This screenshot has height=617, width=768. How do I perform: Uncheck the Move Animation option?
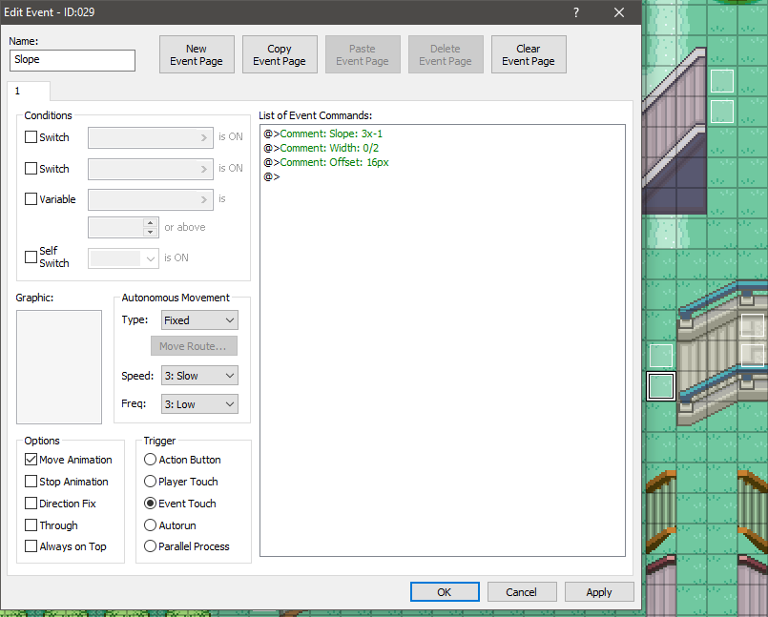(31, 460)
